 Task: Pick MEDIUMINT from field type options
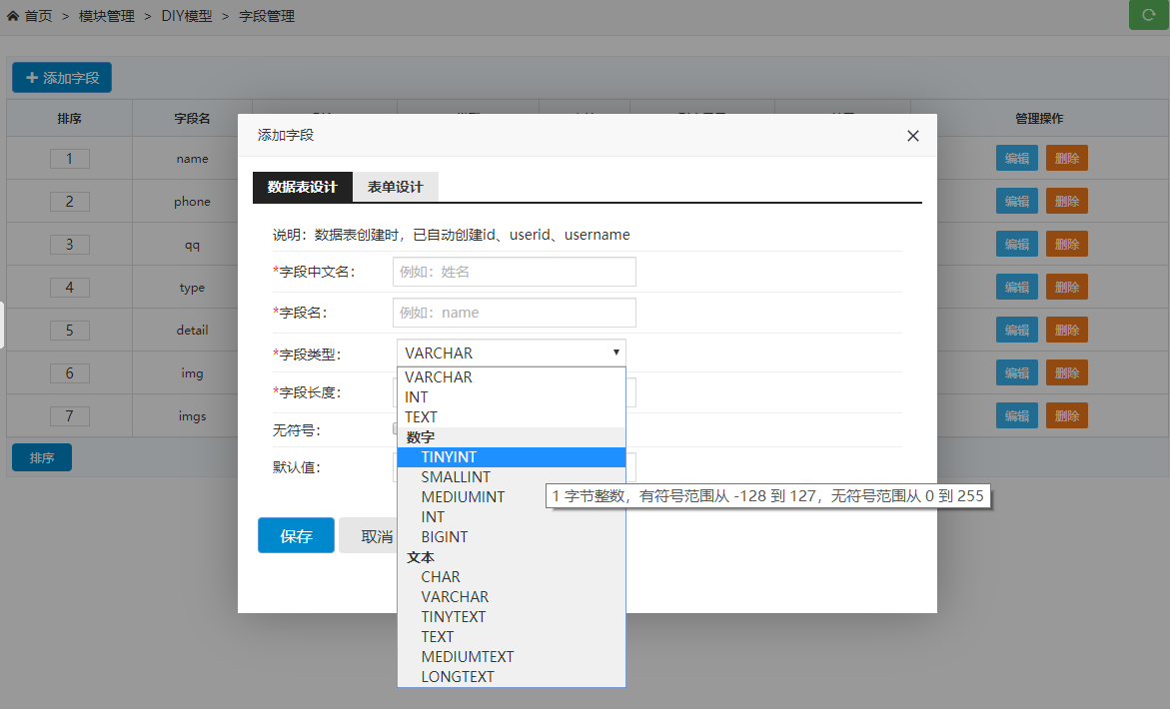click(x=463, y=497)
